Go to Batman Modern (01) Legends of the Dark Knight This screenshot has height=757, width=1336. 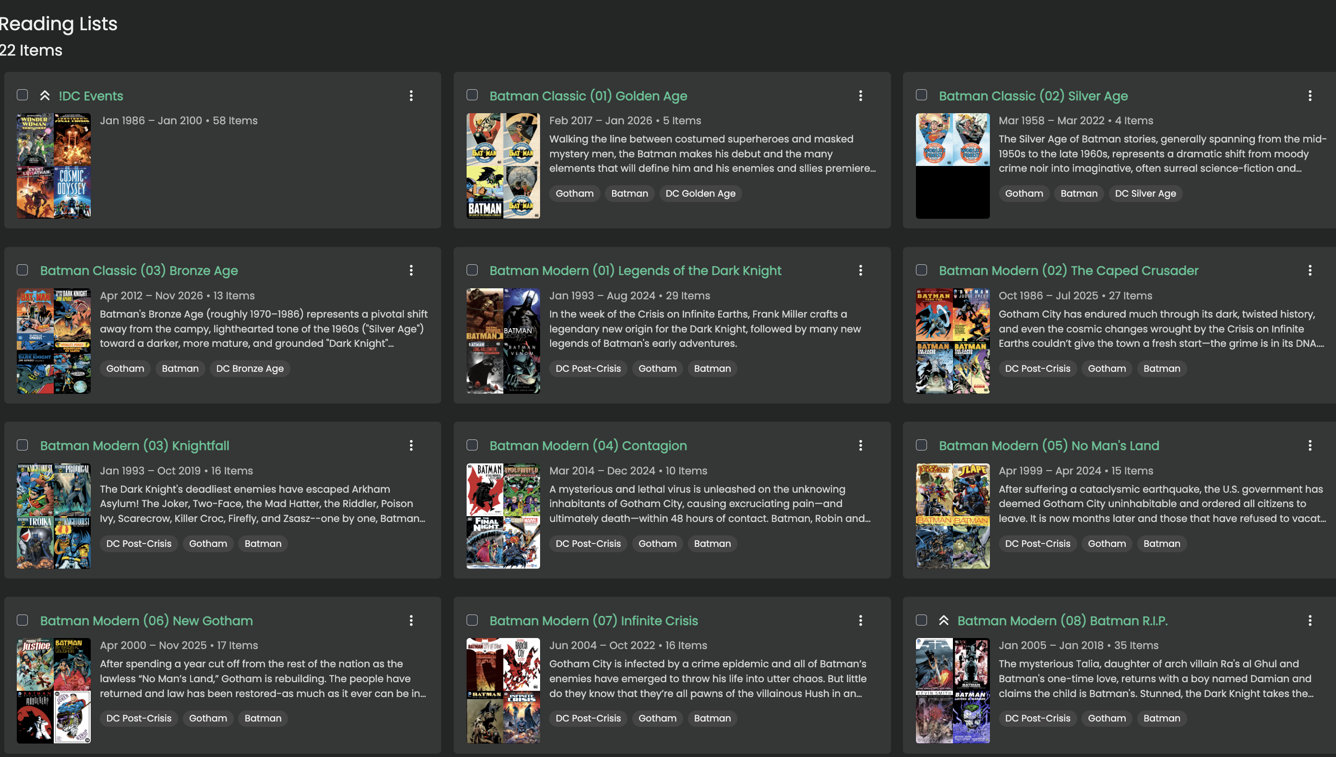635,271
